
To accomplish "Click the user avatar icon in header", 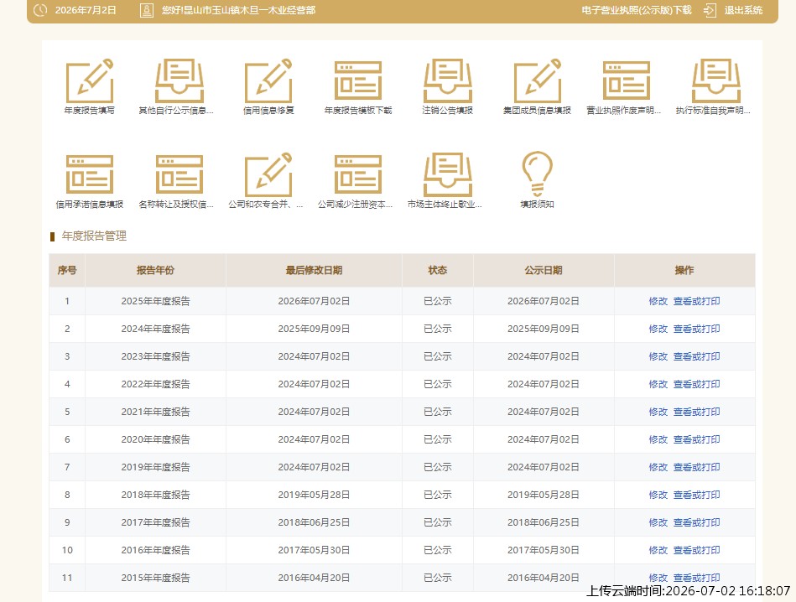I will click(146, 10).
